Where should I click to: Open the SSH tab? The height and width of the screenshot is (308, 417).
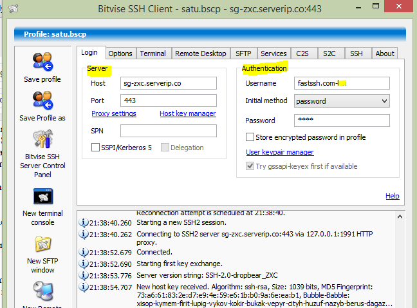(x=357, y=53)
